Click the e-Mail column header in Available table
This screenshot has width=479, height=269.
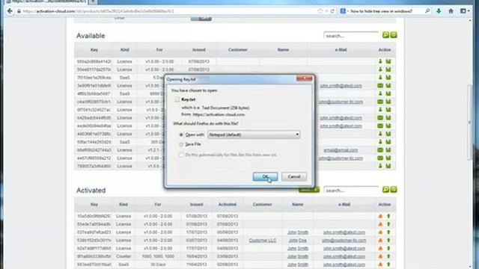tap(341, 50)
